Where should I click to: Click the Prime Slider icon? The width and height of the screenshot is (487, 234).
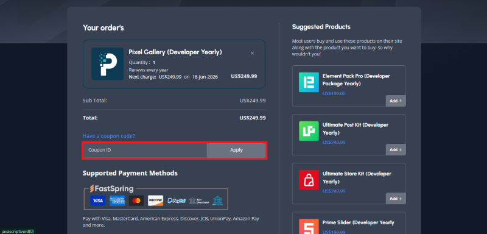(309, 226)
